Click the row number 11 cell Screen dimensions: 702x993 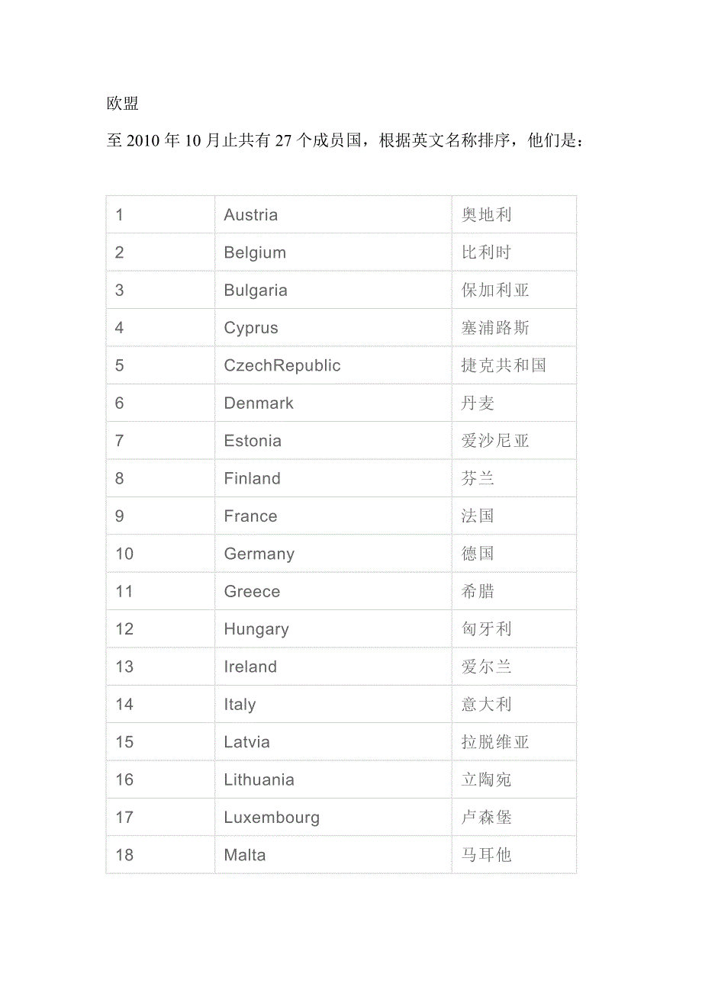coord(124,592)
